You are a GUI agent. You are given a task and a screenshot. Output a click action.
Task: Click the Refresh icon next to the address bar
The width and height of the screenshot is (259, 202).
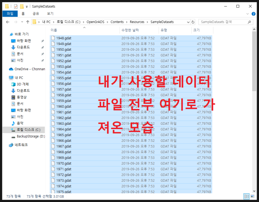point(193,22)
